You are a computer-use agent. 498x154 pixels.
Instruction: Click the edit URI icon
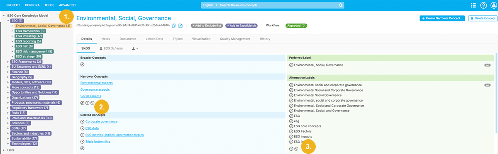(x=181, y=26)
